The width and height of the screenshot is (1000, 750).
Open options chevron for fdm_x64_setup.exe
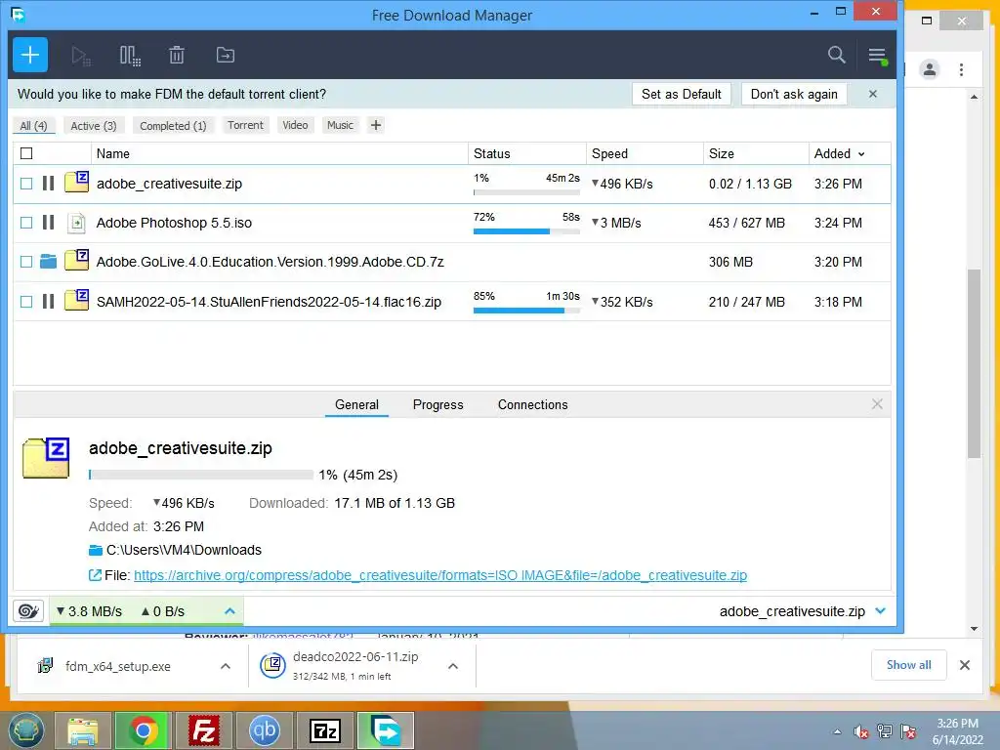pyautogui.click(x=226, y=666)
